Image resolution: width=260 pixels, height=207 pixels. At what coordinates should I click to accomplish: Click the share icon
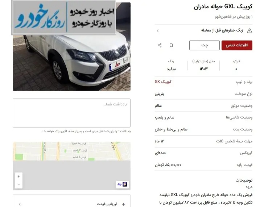pyautogui.click(x=160, y=45)
